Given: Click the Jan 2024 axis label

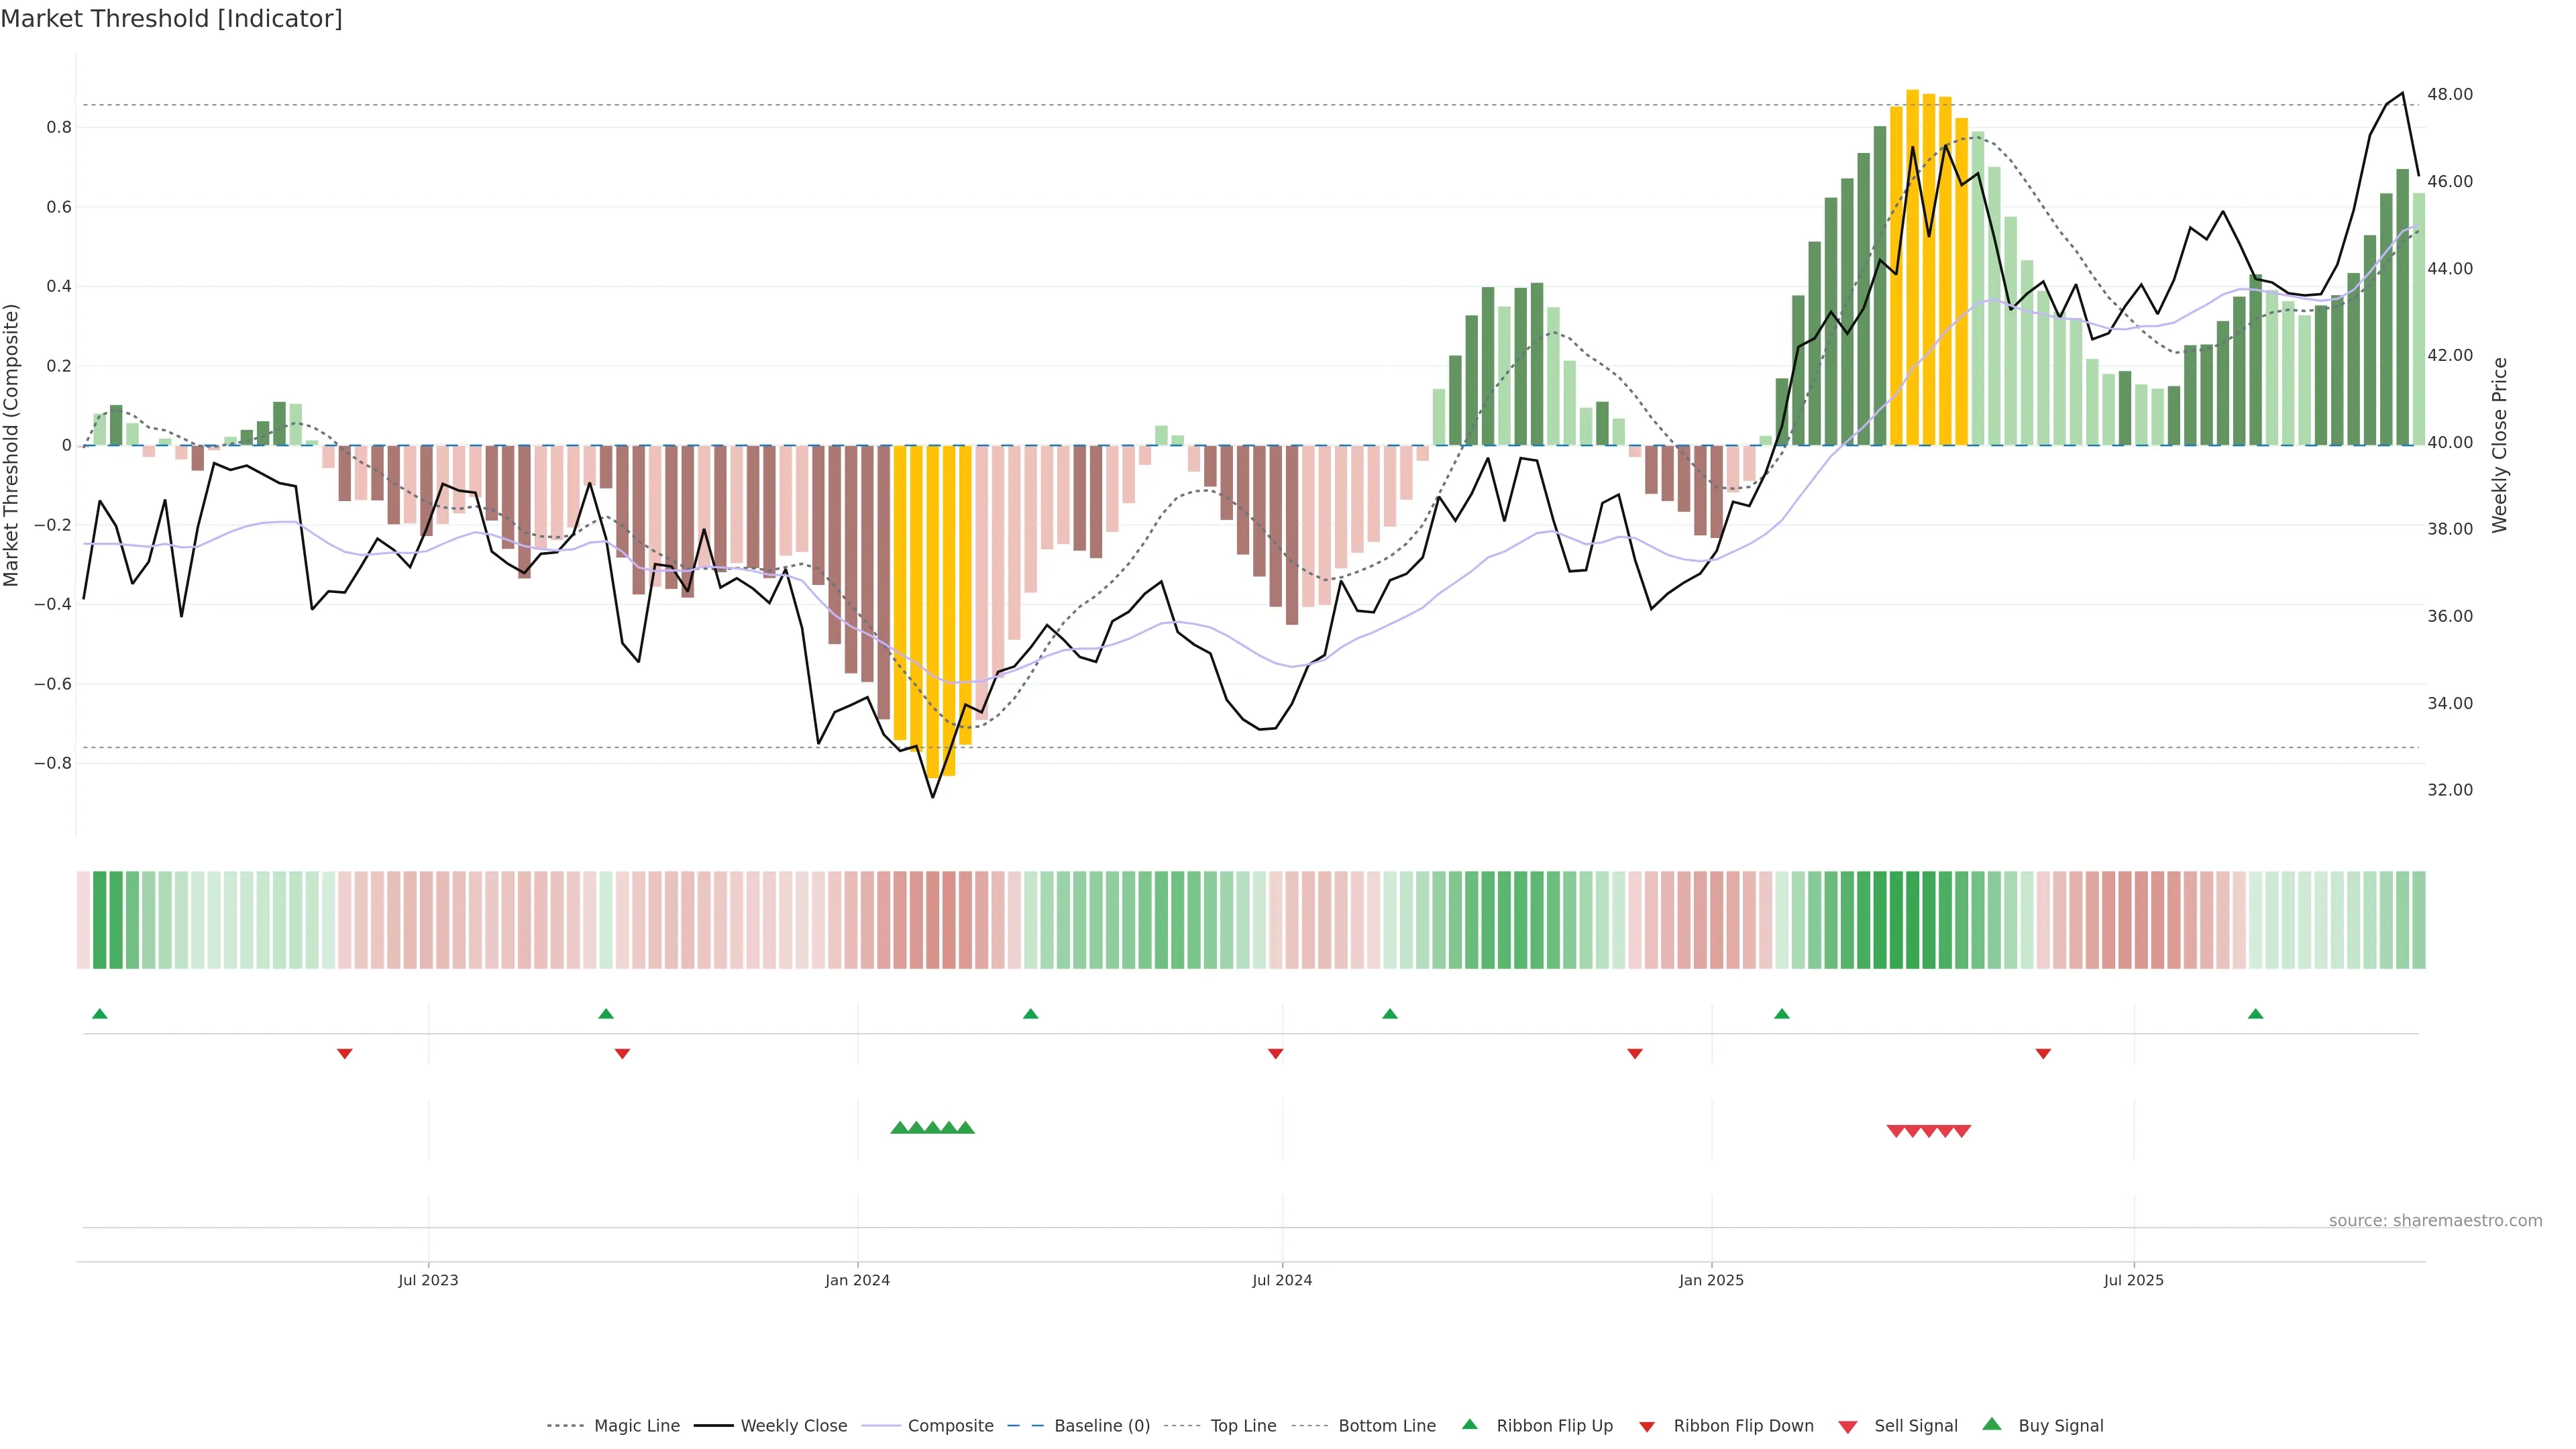Looking at the screenshot, I should click(857, 1280).
